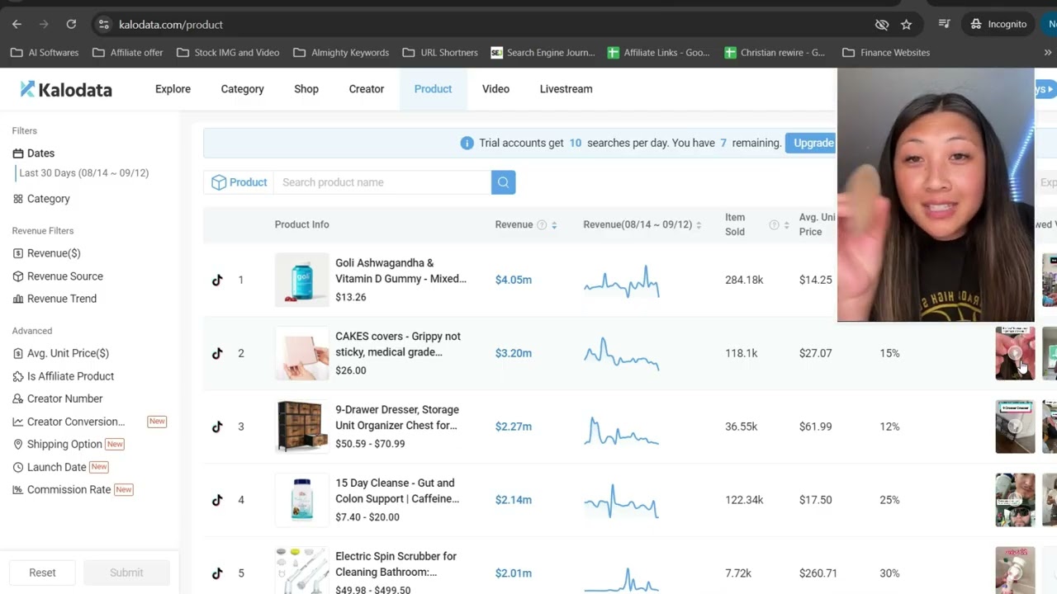Reload the page with refresh icon
Image resolution: width=1057 pixels, height=594 pixels.
tap(71, 24)
